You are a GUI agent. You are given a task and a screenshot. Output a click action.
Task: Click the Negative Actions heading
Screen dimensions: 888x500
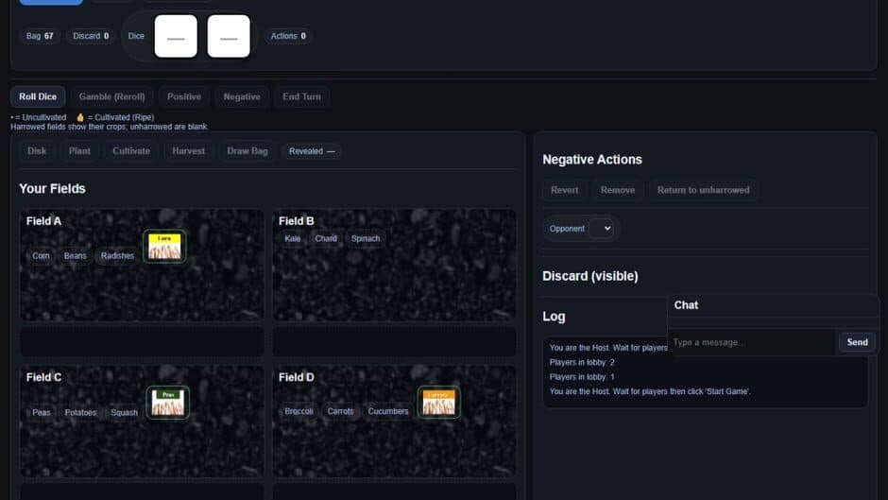click(592, 160)
